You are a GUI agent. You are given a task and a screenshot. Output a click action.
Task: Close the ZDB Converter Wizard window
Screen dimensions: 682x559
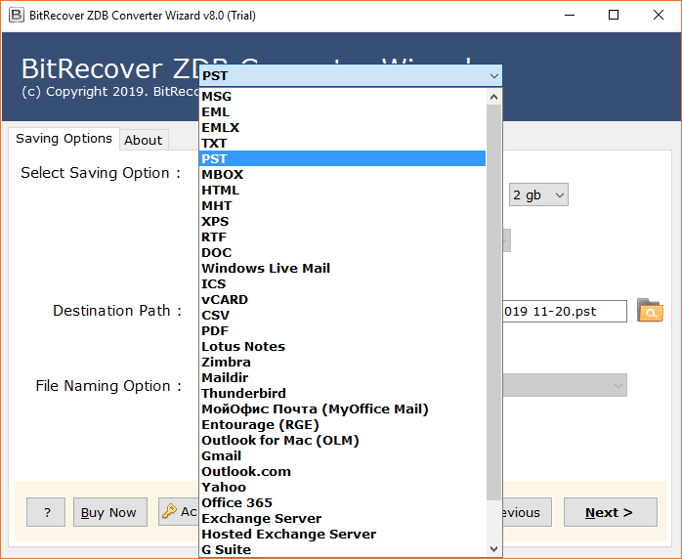(659, 16)
